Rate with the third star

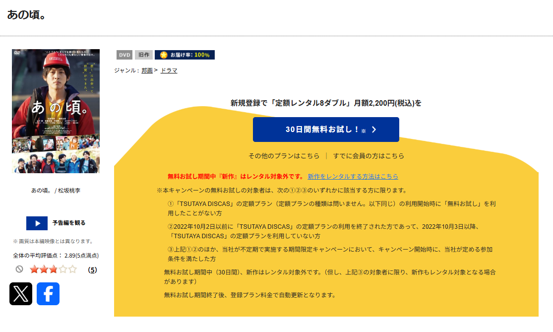coord(53,269)
